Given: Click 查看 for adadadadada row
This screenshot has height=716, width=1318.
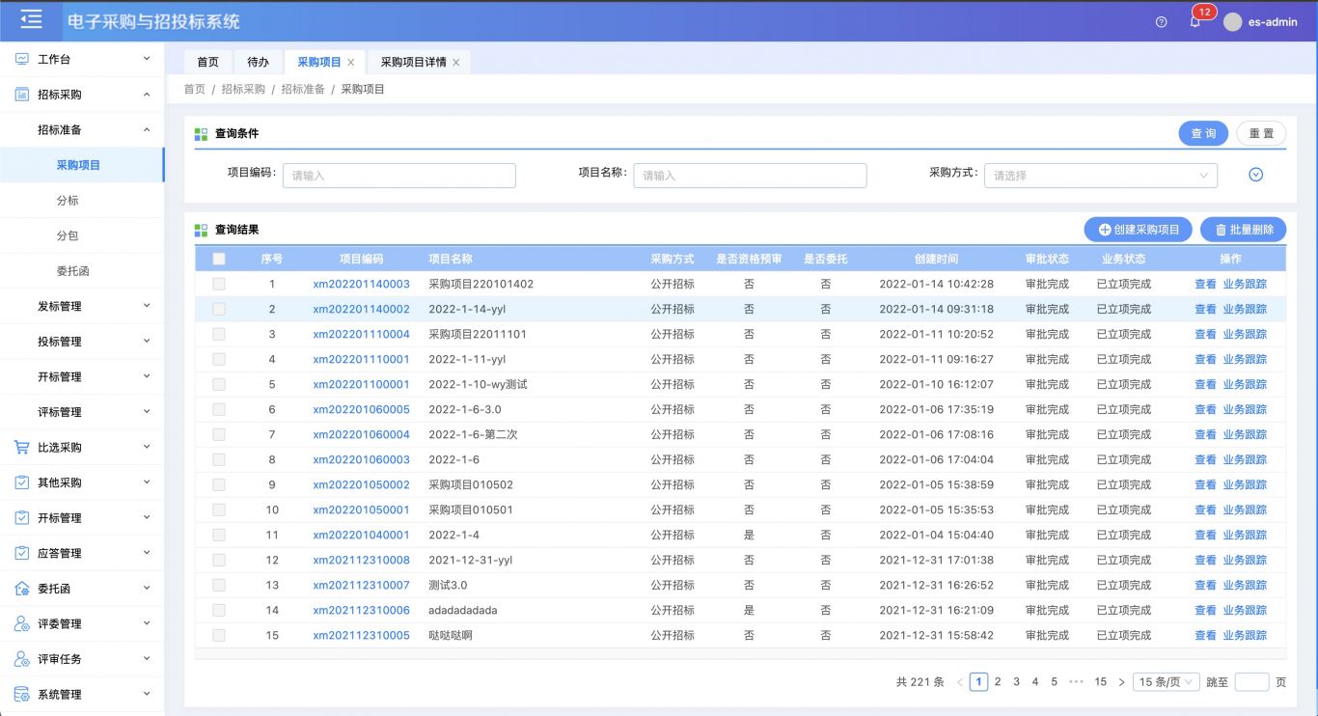Looking at the screenshot, I should [1205, 610].
